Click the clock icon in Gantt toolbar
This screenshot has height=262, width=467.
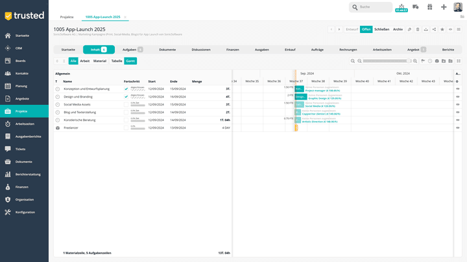(430, 61)
